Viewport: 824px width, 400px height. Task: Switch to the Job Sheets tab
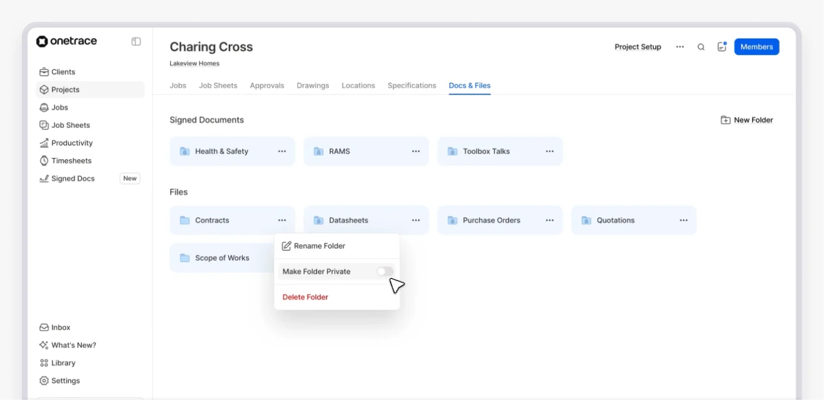(x=218, y=86)
